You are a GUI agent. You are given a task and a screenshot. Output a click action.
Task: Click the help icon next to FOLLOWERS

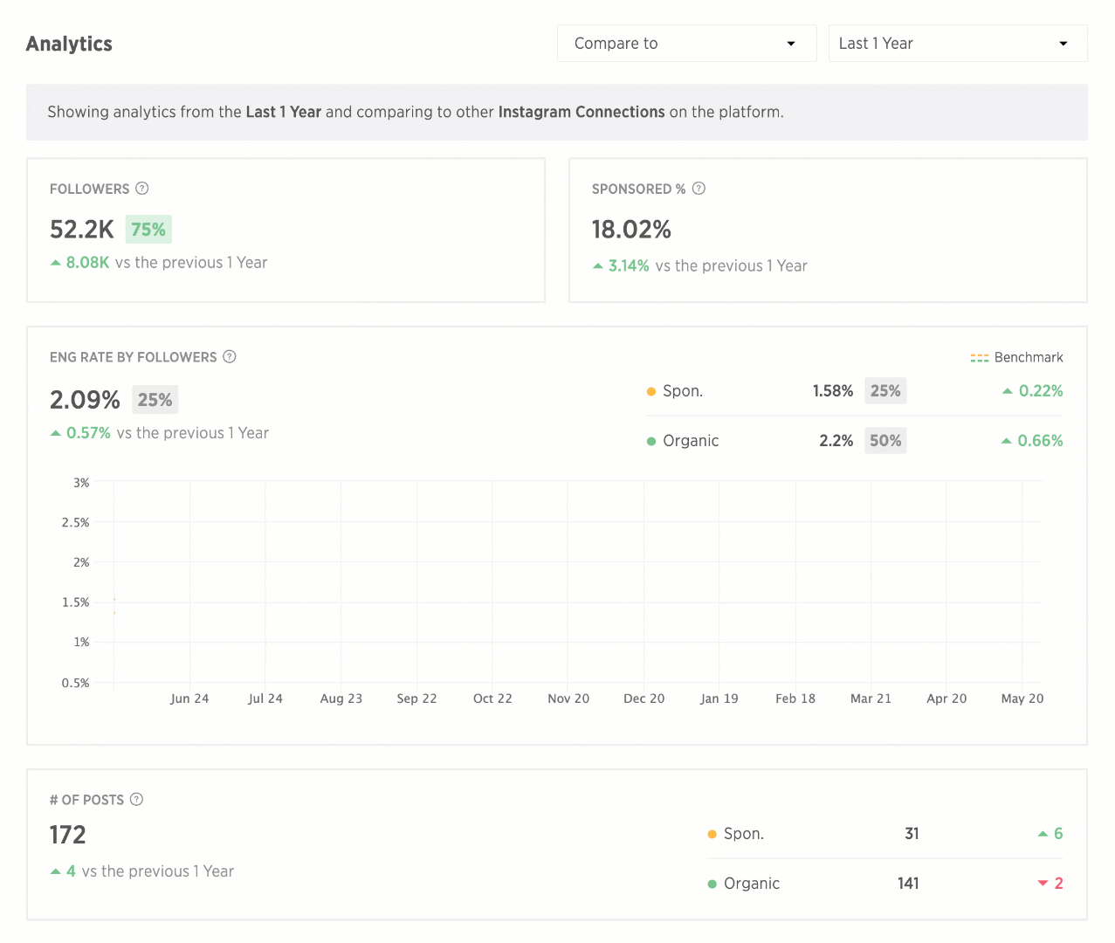point(142,189)
